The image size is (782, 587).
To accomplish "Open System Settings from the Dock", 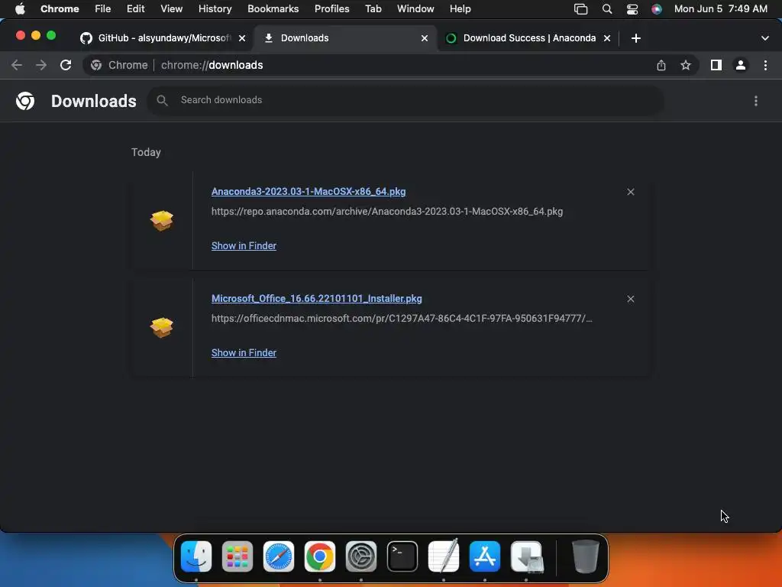I will pos(361,556).
